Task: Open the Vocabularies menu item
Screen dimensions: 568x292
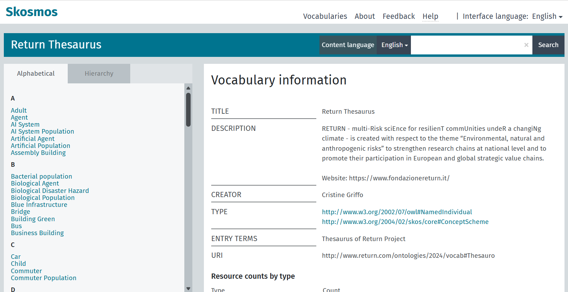Action: click(325, 16)
